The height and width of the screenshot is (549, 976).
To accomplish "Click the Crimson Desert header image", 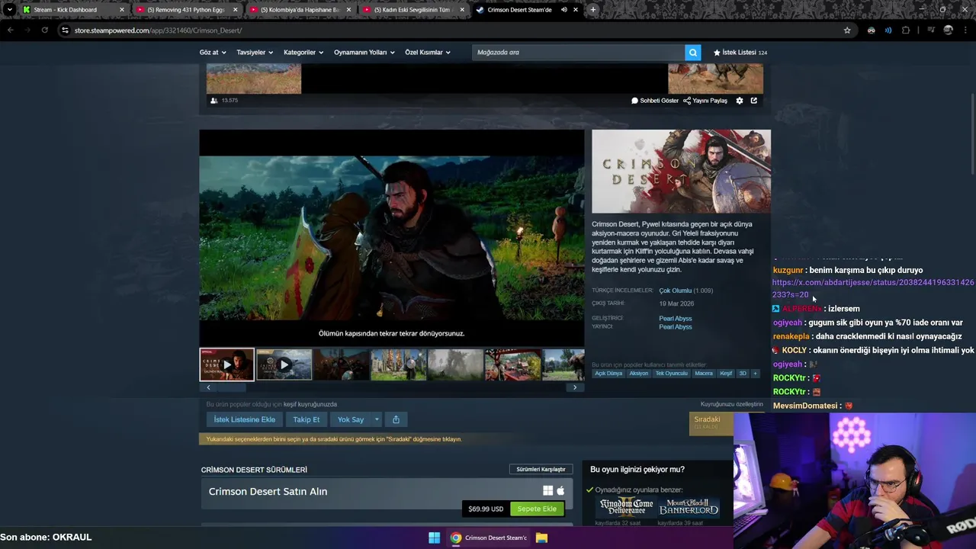I will click(x=681, y=172).
